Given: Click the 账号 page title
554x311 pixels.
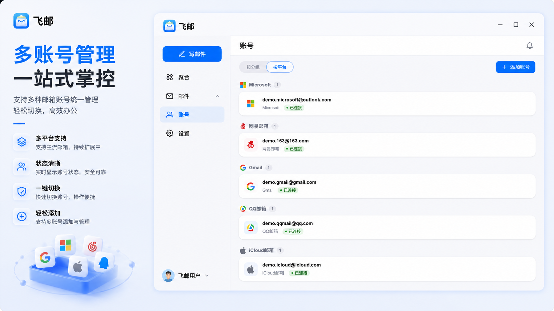Looking at the screenshot, I should [x=247, y=46].
